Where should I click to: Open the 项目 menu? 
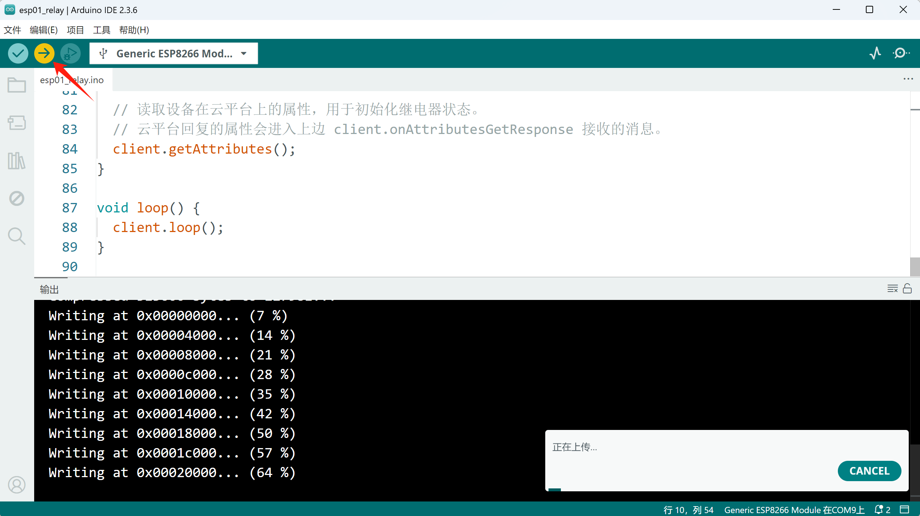point(75,30)
